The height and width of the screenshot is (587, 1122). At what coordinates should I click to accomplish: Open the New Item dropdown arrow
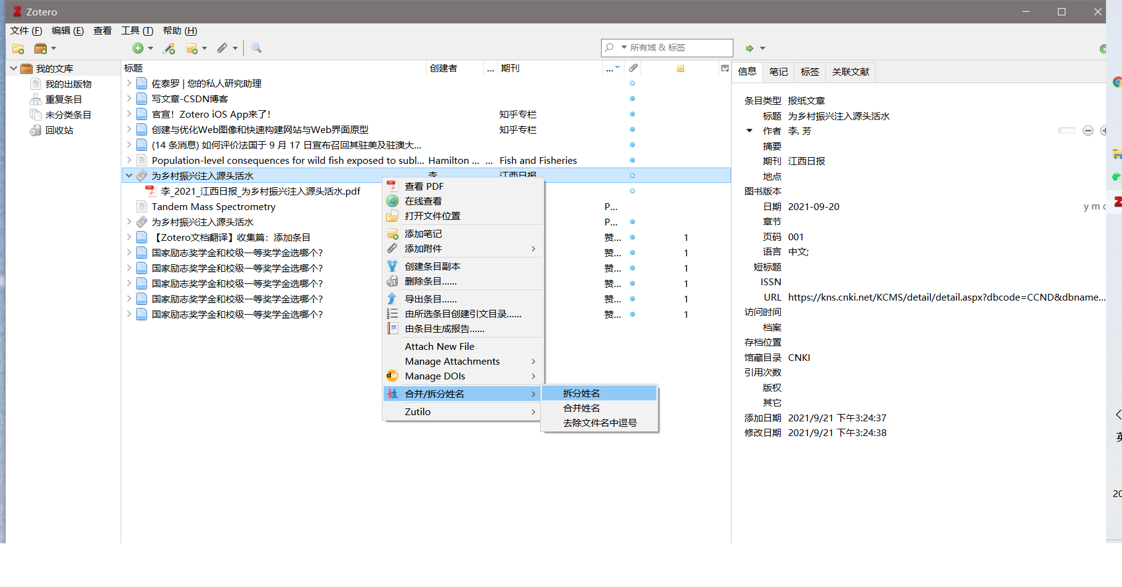tap(150, 48)
